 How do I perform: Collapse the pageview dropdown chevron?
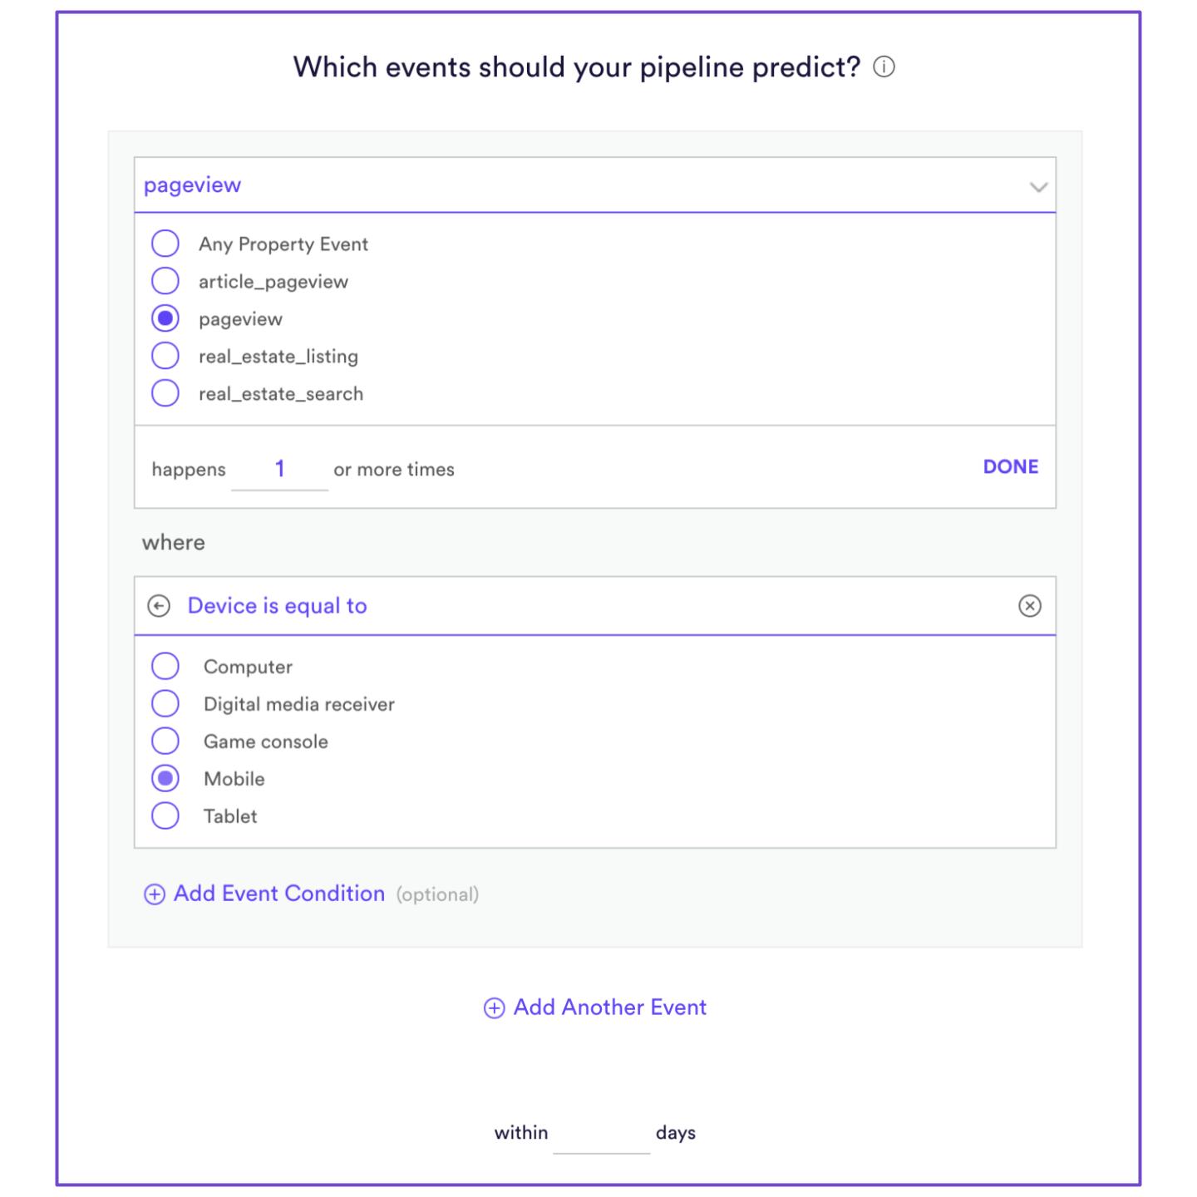[x=1038, y=187]
